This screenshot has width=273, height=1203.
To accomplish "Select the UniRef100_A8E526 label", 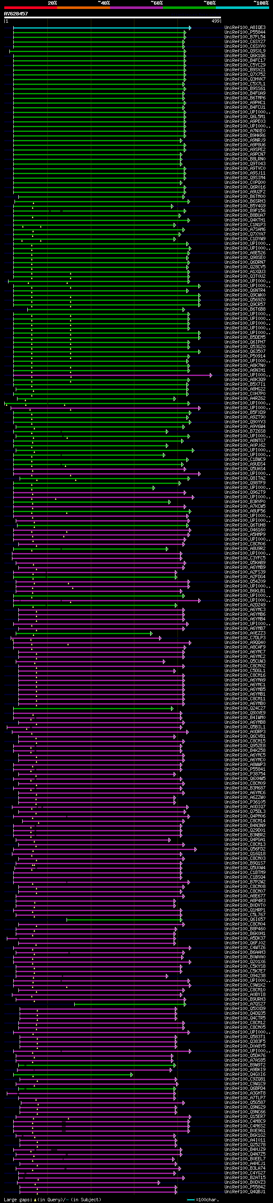I will pos(245,253).
